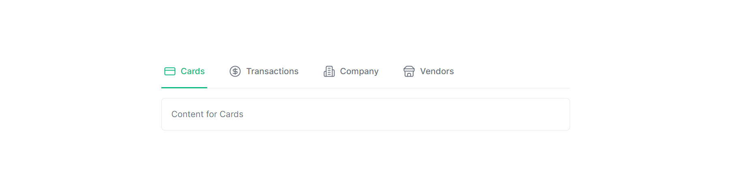The height and width of the screenshot is (186, 731).
Task: Show vendors via the shop icon
Action: [x=409, y=71]
